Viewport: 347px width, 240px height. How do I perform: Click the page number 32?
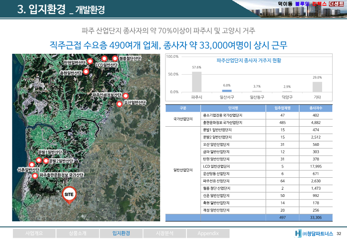339,234
